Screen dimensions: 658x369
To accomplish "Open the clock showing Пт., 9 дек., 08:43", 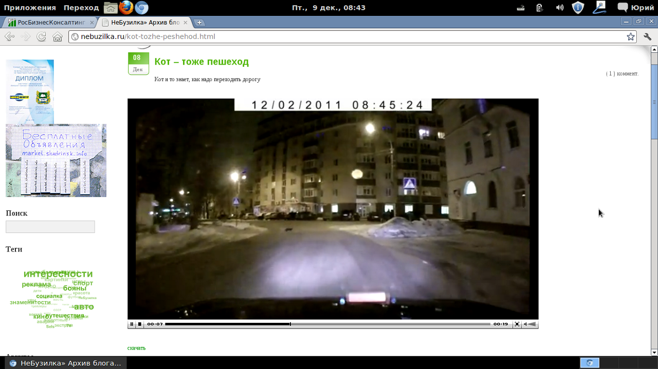I will (x=328, y=8).
